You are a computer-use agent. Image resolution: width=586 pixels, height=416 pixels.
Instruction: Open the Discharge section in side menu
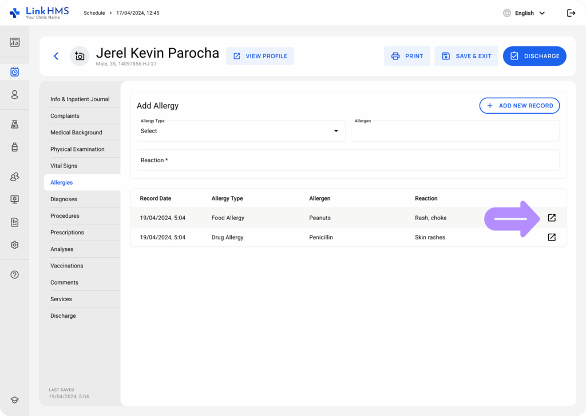pos(63,315)
